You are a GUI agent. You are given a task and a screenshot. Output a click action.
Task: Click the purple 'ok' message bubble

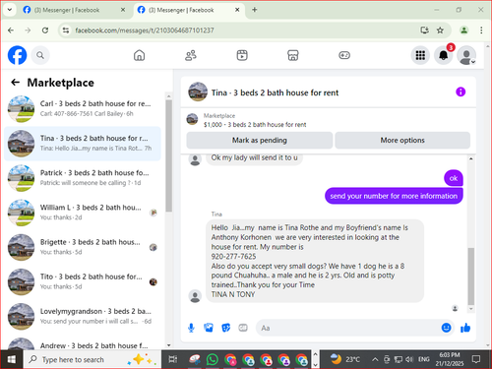[x=454, y=178]
